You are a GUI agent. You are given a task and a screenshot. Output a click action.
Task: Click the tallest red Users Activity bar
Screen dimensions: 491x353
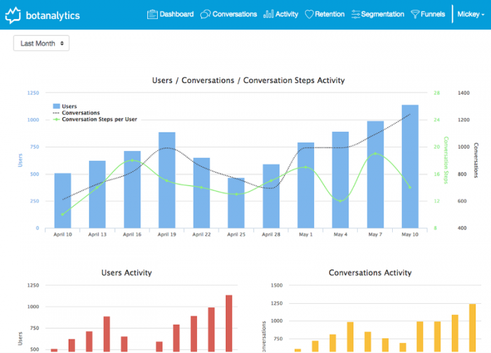click(229, 324)
